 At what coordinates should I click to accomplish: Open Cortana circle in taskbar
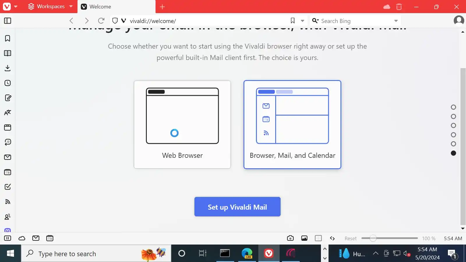182,254
